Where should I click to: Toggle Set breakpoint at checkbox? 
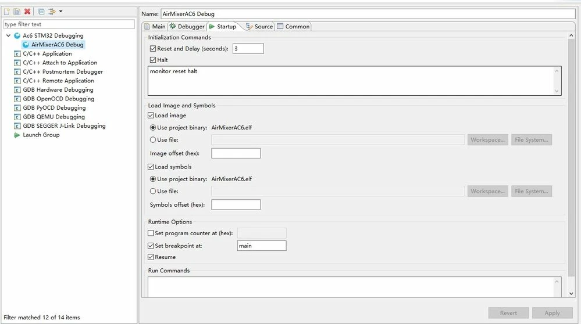151,246
